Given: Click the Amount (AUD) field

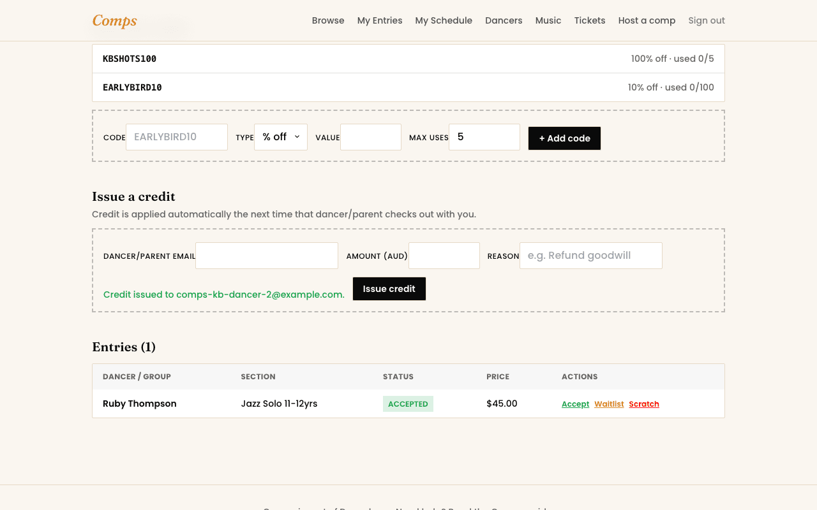Looking at the screenshot, I should pos(444,256).
